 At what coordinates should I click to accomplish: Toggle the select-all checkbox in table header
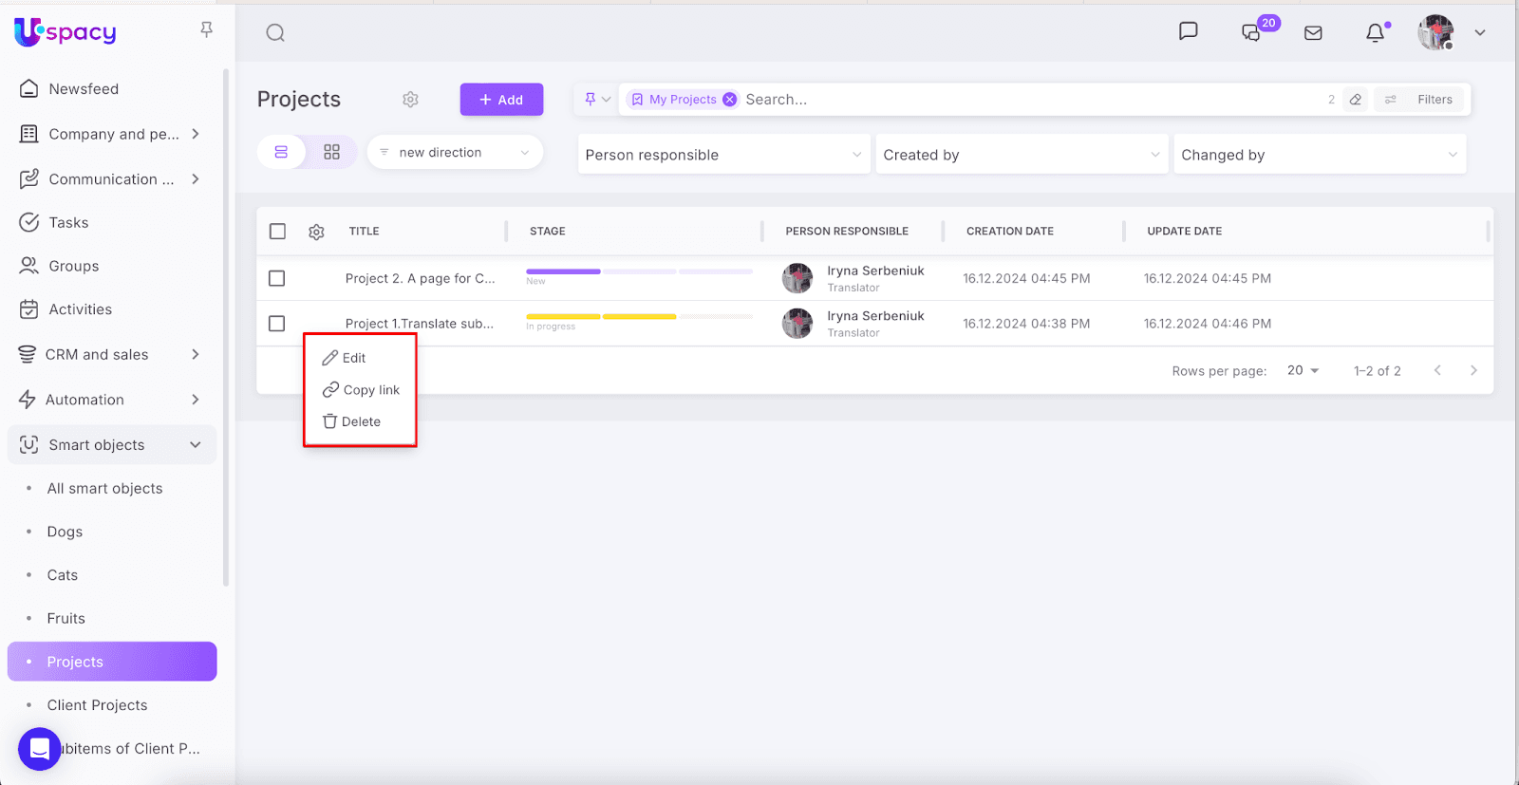click(x=277, y=232)
